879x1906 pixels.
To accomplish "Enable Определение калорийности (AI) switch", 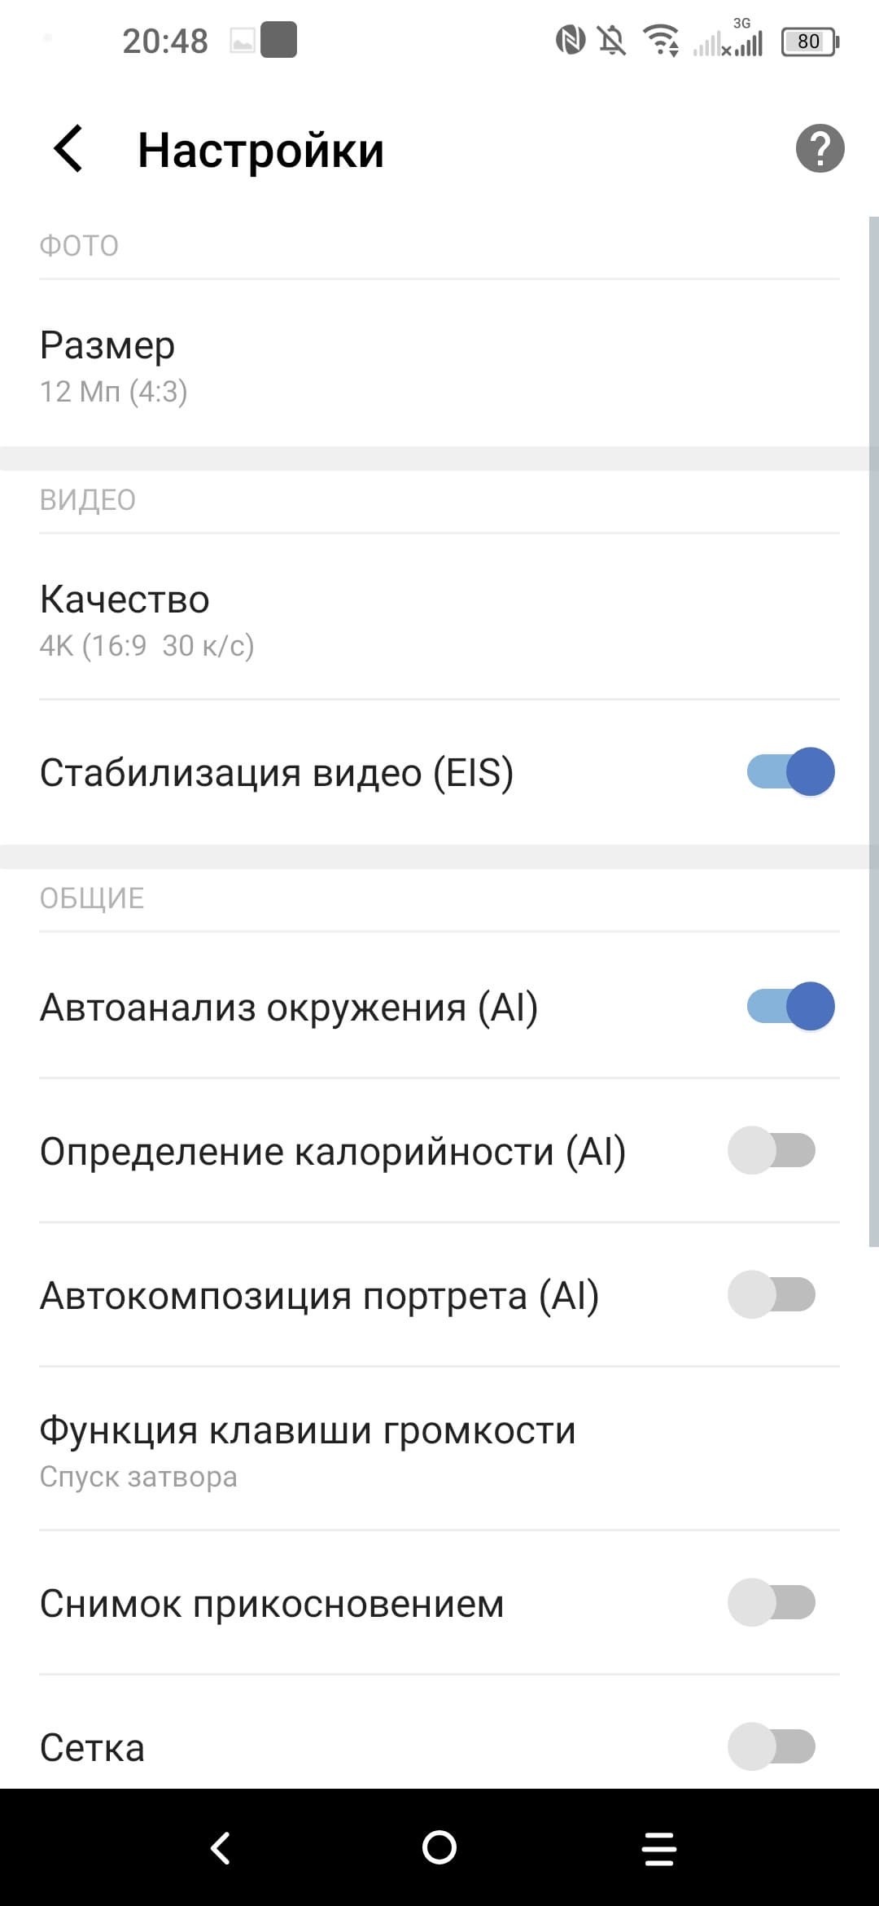I will [x=772, y=1151].
